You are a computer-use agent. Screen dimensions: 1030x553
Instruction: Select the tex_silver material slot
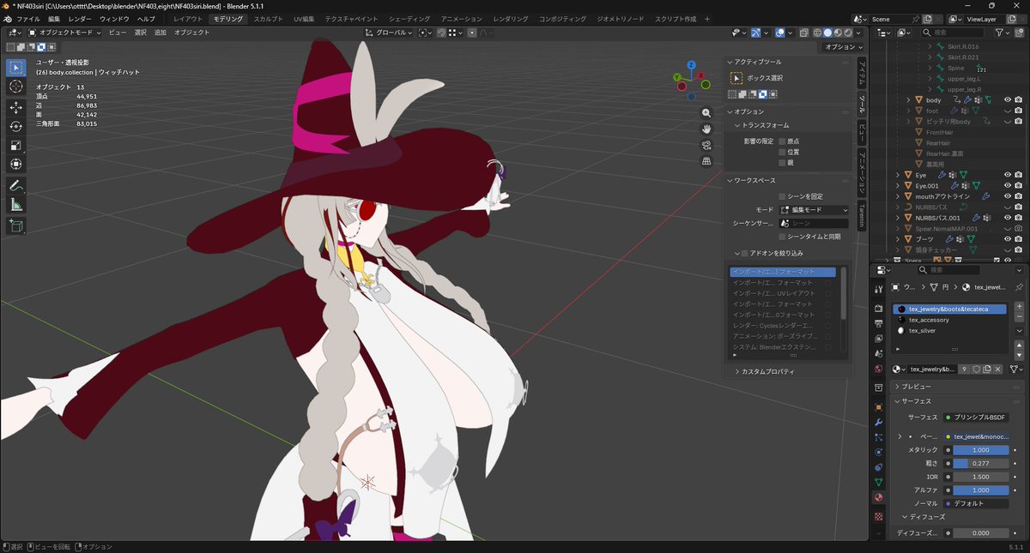pyautogui.click(x=950, y=330)
